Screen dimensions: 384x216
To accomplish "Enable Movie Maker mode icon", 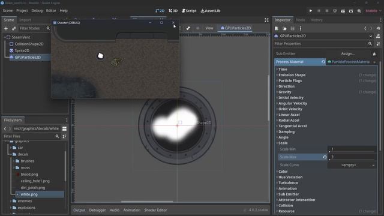I will 359,11.
